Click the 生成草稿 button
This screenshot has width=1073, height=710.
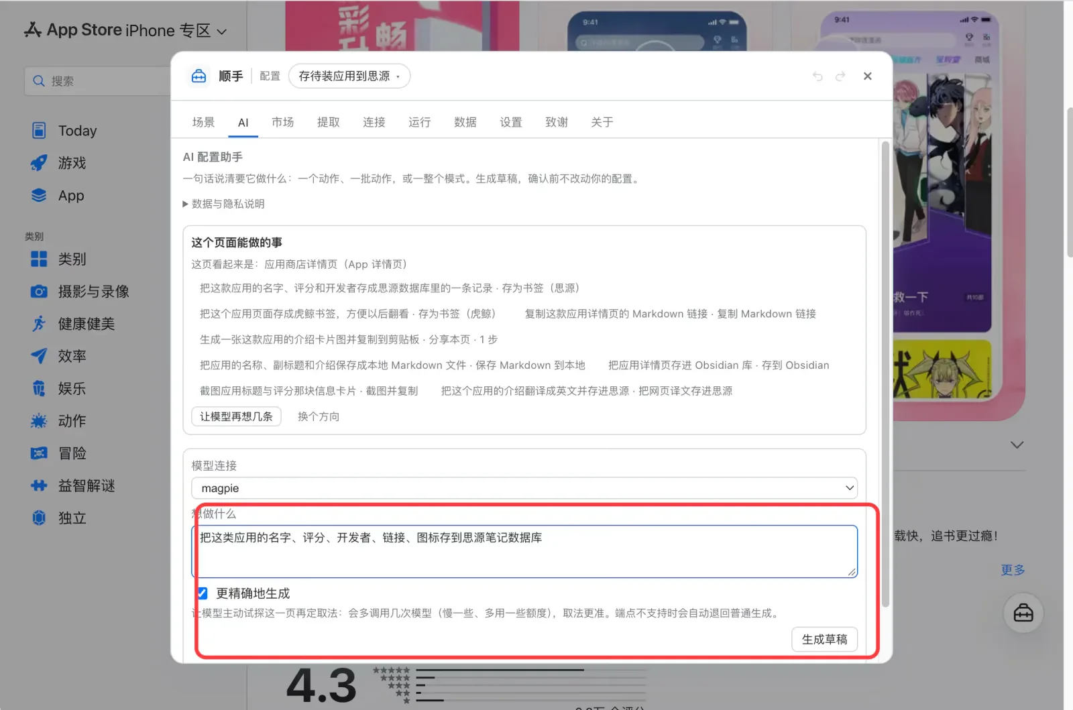click(825, 640)
